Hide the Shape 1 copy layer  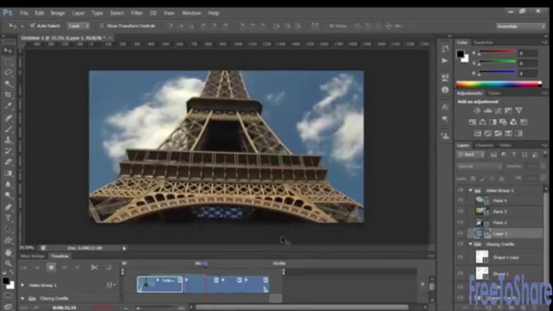coord(461,257)
